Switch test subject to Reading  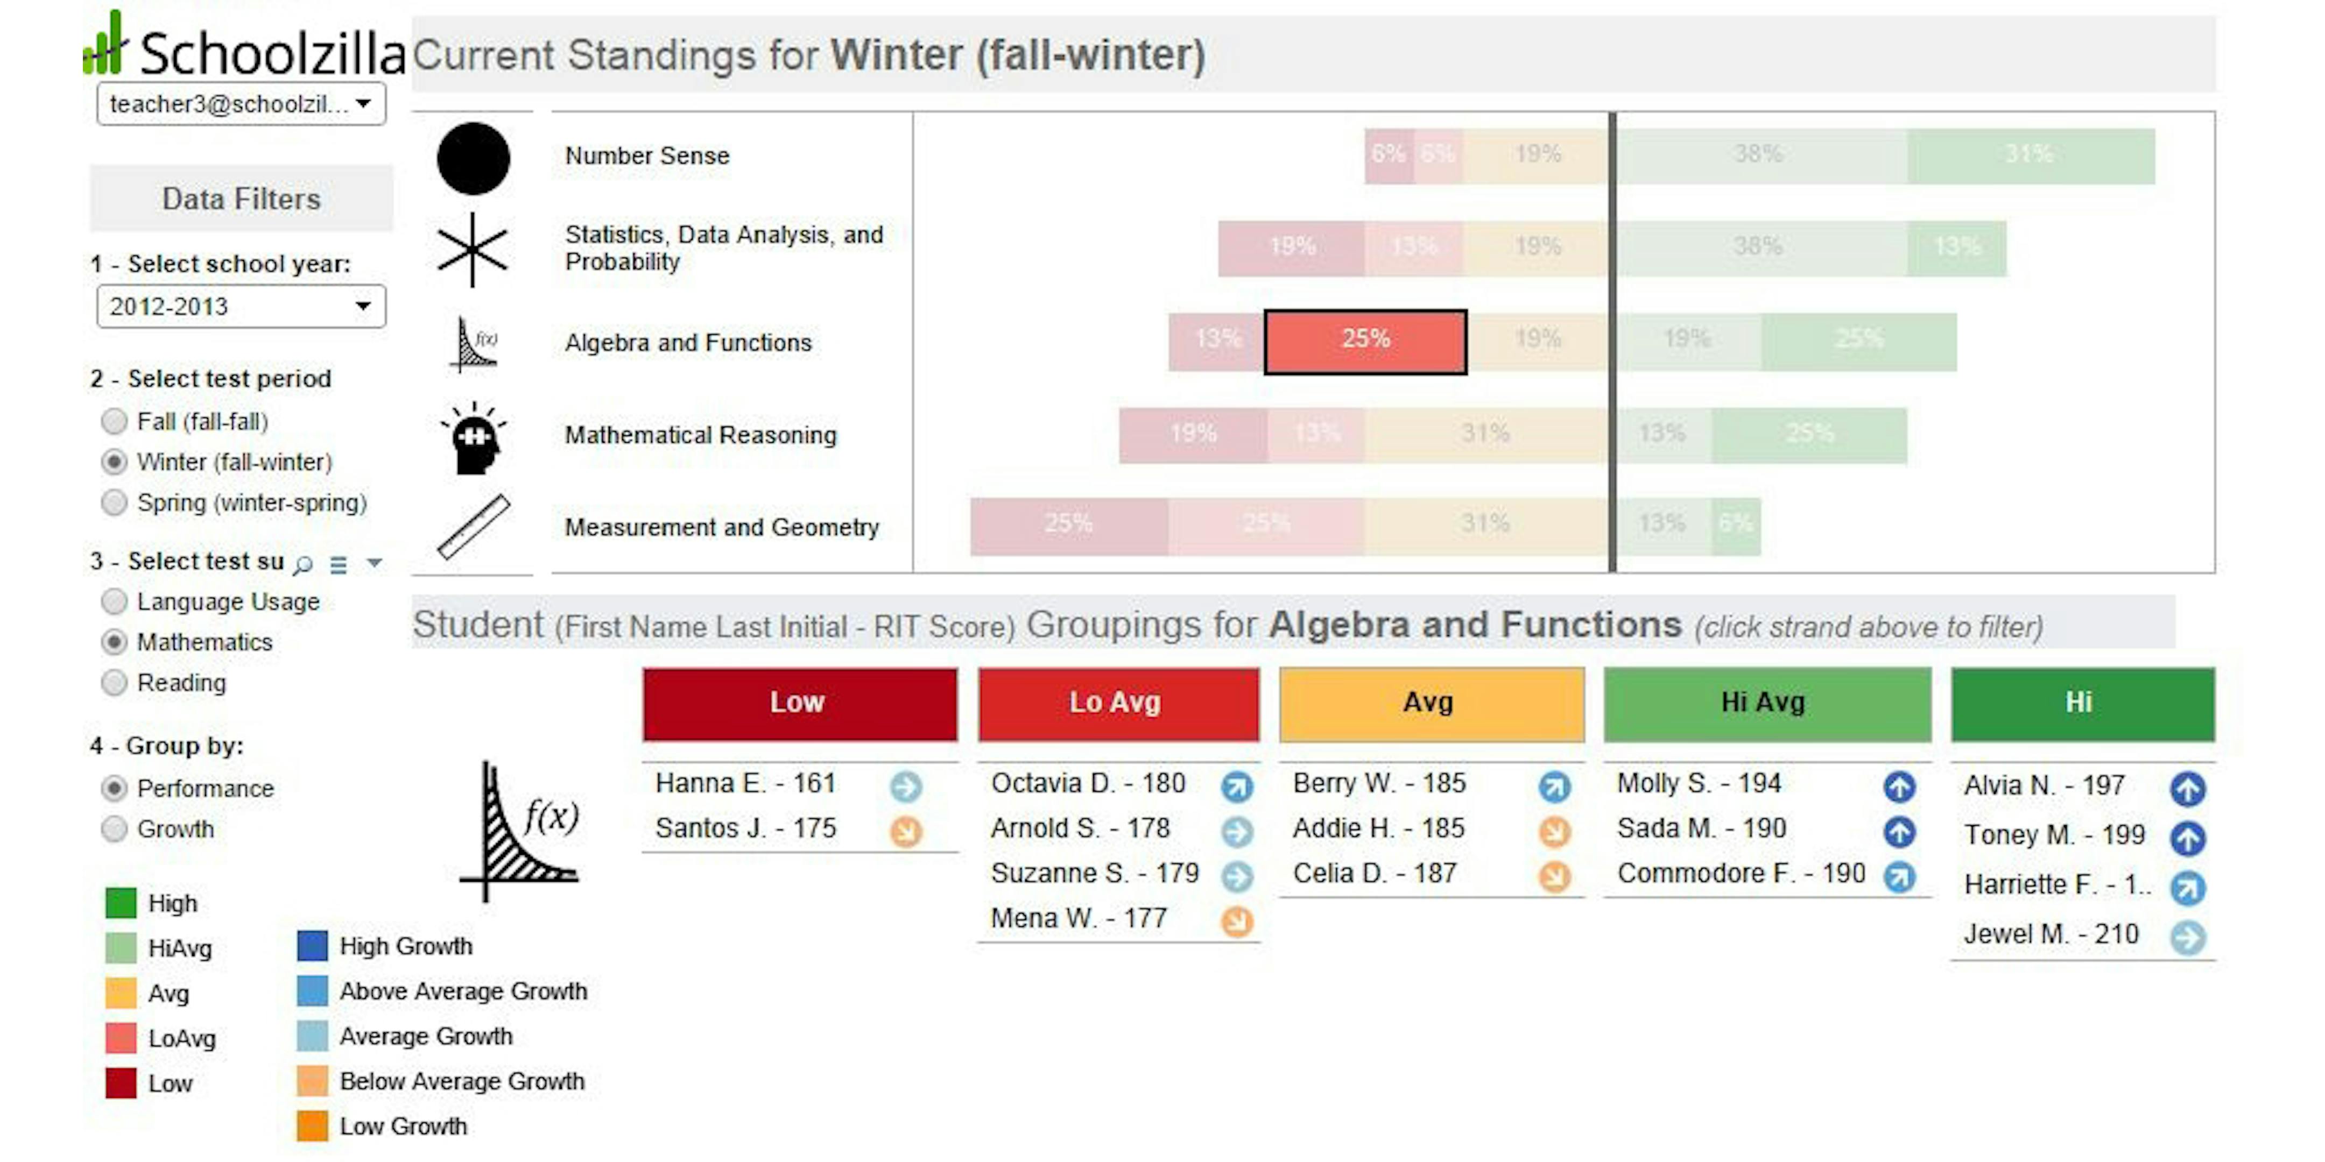pos(115,683)
